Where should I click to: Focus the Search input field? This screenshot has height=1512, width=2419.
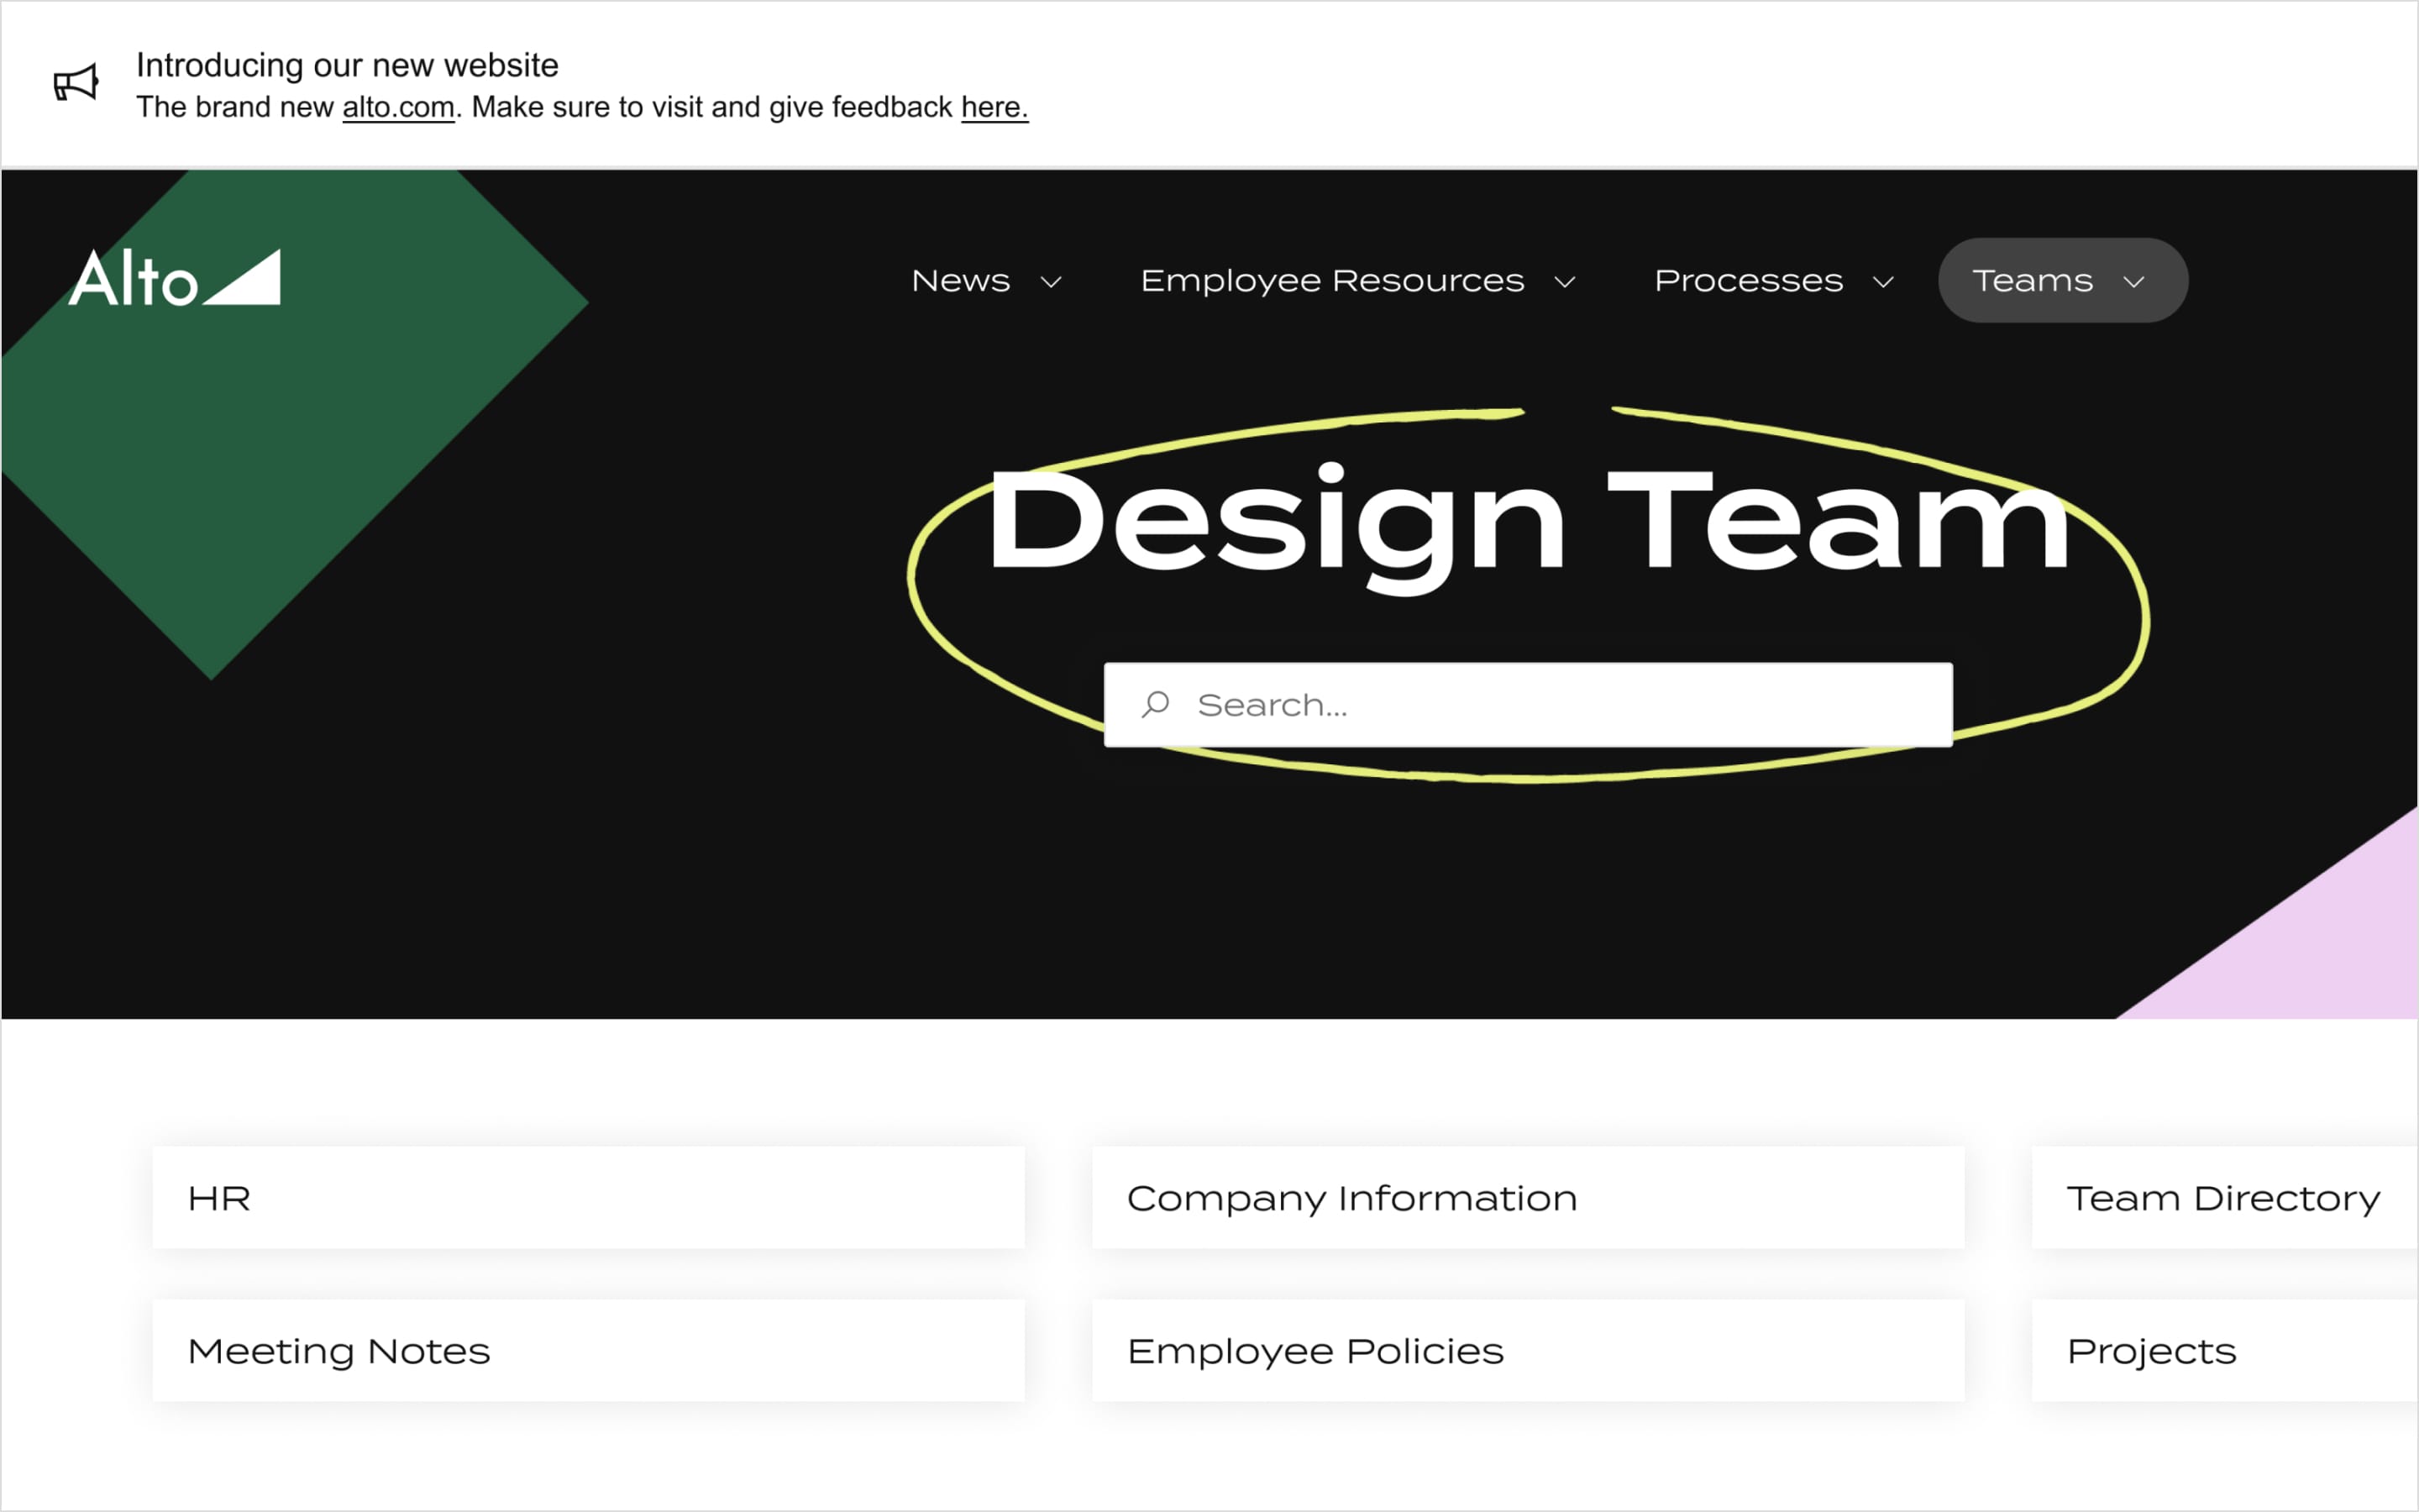click(x=1560, y=705)
